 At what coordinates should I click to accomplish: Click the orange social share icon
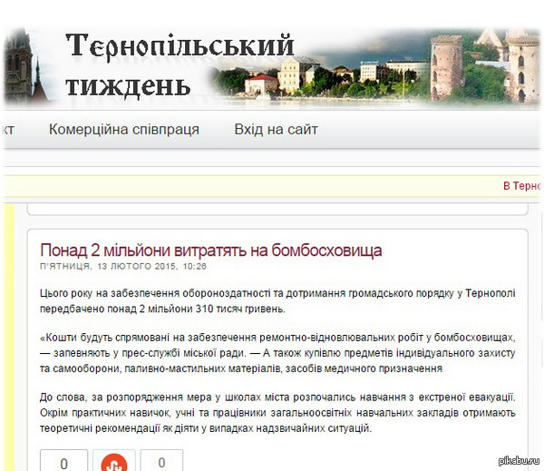(x=114, y=462)
